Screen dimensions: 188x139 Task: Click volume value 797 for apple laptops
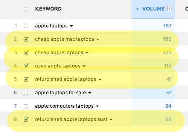point(167,26)
